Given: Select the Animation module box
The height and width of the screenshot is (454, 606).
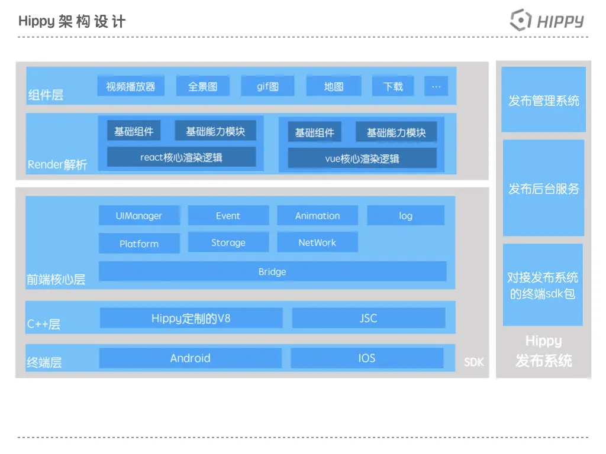Looking at the screenshot, I should click(317, 215).
